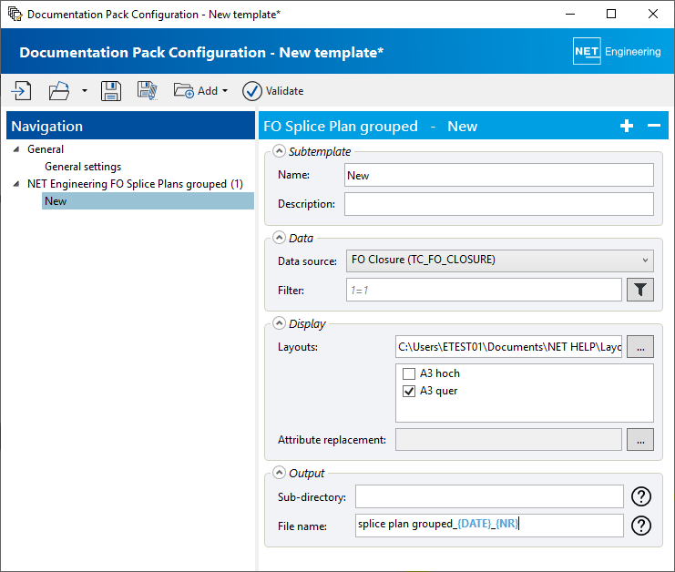Add a new subtemplate with the plus icon
The image size is (675, 572).
coord(627,126)
